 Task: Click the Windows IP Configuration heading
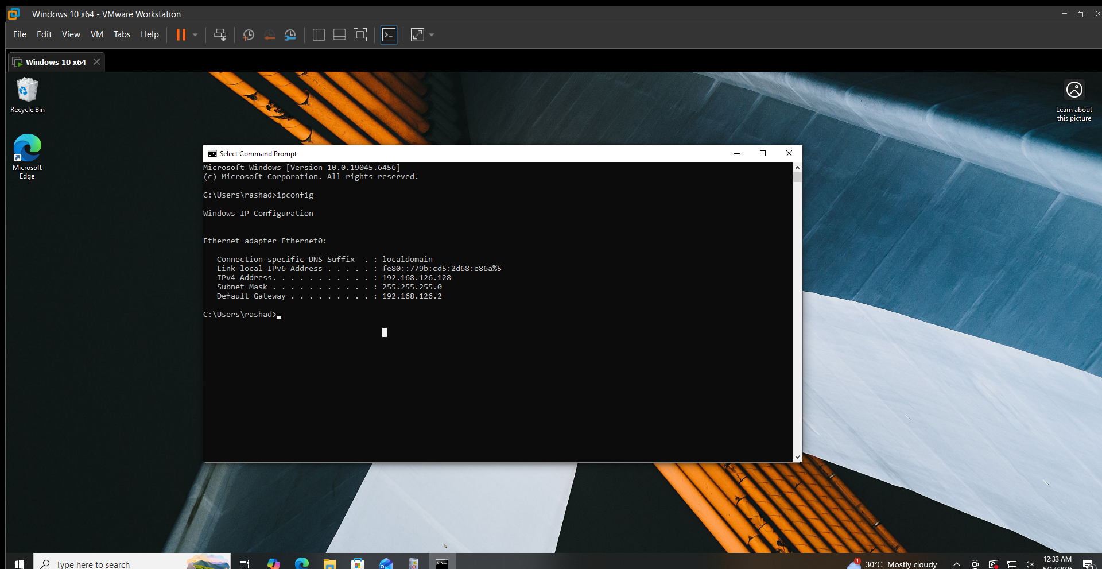(x=258, y=214)
